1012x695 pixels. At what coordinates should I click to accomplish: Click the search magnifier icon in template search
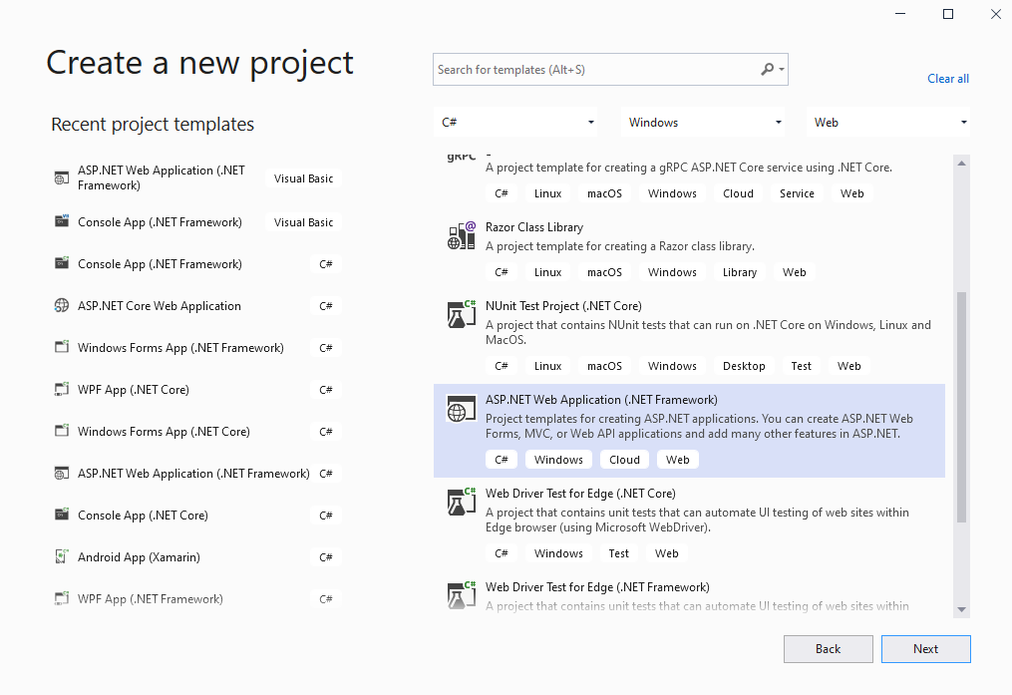click(x=767, y=70)
